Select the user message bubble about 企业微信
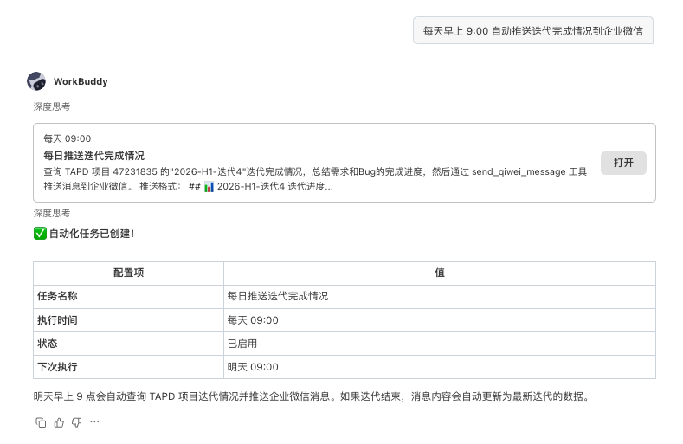This screenshot has width=683, height=444. [533, 31]
